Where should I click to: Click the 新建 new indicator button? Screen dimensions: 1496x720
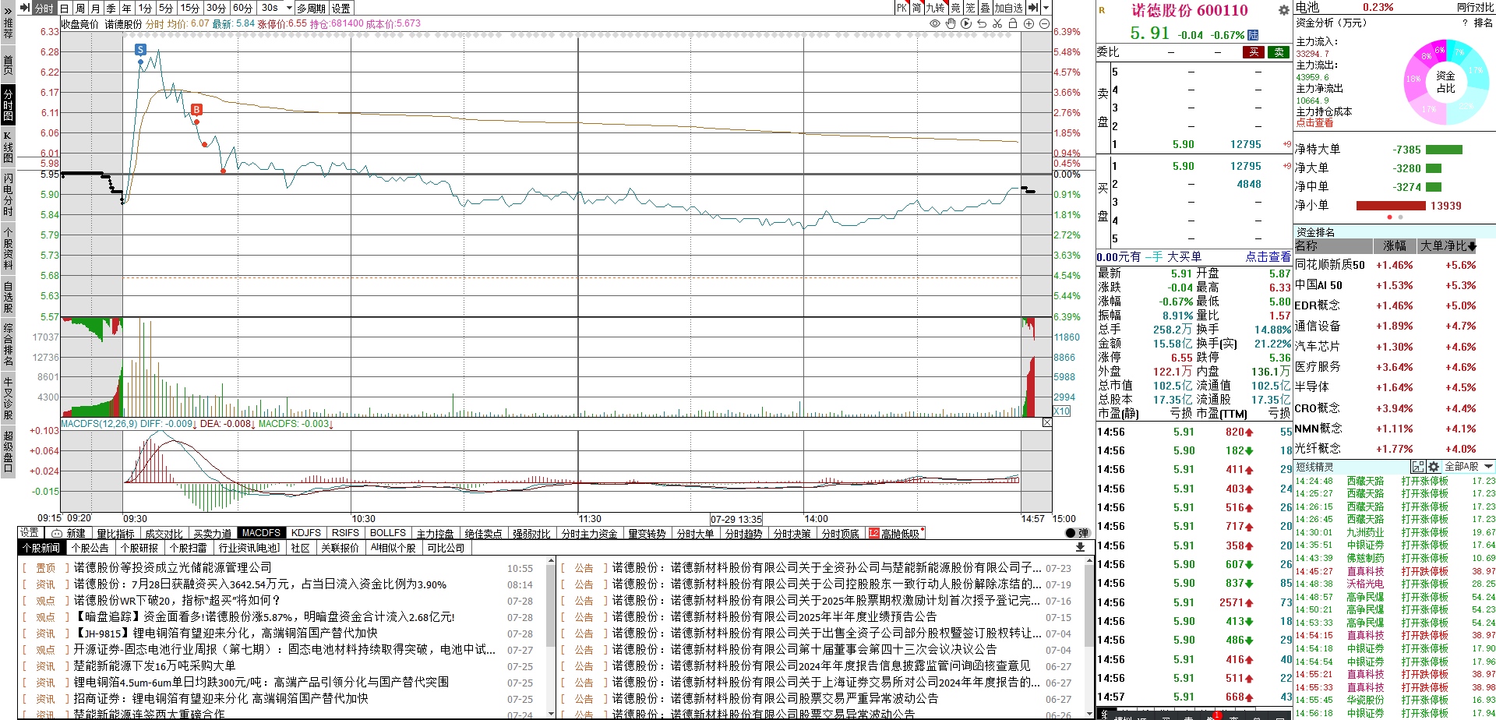(x=69, y=533)
